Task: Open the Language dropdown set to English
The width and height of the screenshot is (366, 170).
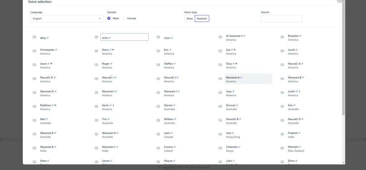Action: click(67, 19)
